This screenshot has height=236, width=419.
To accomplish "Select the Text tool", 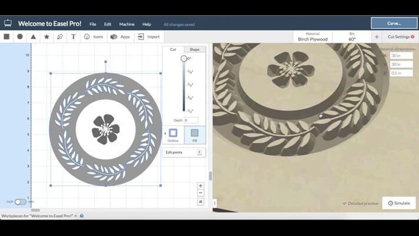I will pos(73,36).
